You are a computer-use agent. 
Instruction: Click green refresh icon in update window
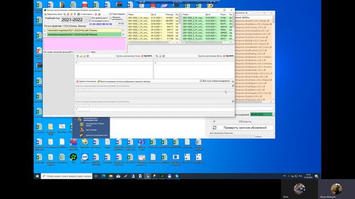[x=215, y=128]
